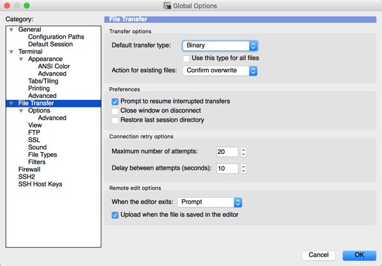382x266 pixels.
Task: Open Action for existing files dropdown
Action: pos(220,71)
